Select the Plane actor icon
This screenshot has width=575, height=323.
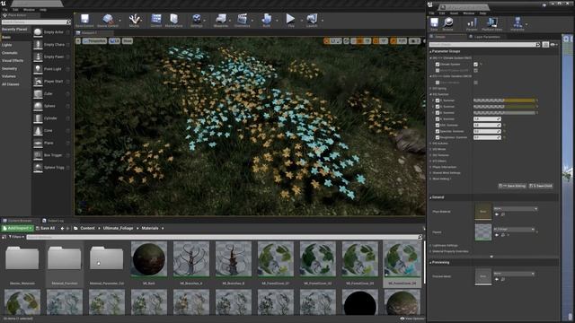38,143
